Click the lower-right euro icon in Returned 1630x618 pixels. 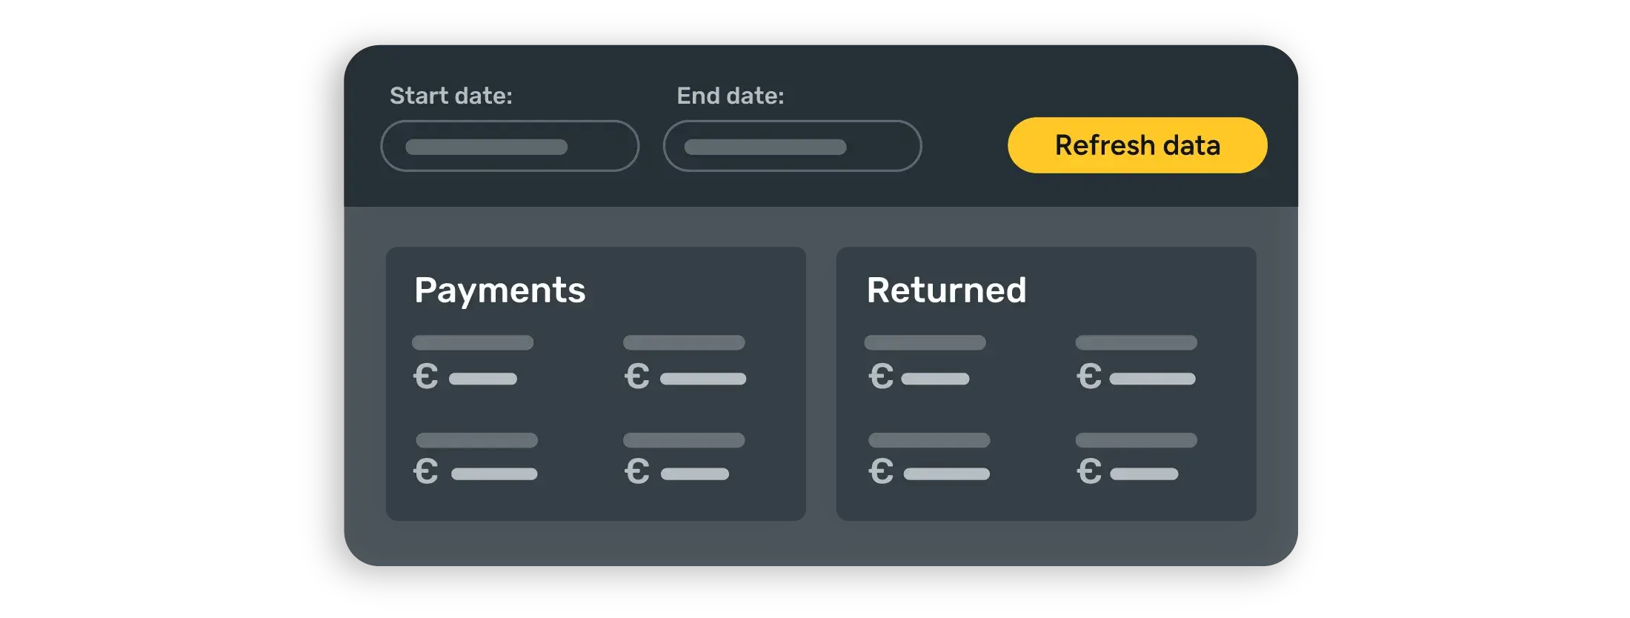[x=1088, y=471]
